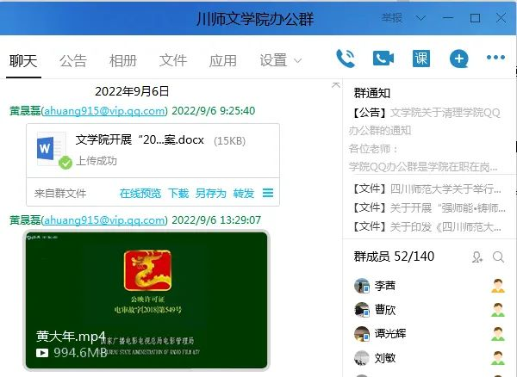Click the 群成员 52/140 heading

394,256
